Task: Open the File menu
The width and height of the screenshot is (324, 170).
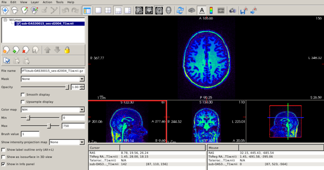Action: [4, 2]
